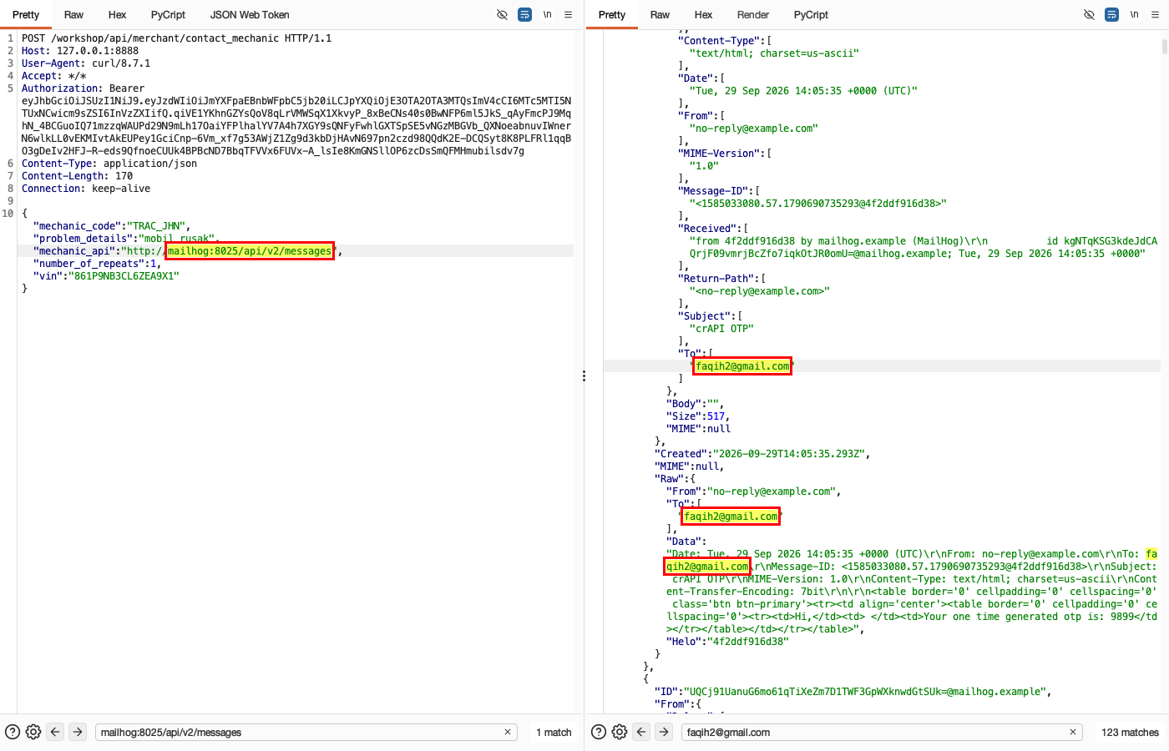1169x751 pixels.
Task: Open request pane hamburger menu
Action: [569, 15]
